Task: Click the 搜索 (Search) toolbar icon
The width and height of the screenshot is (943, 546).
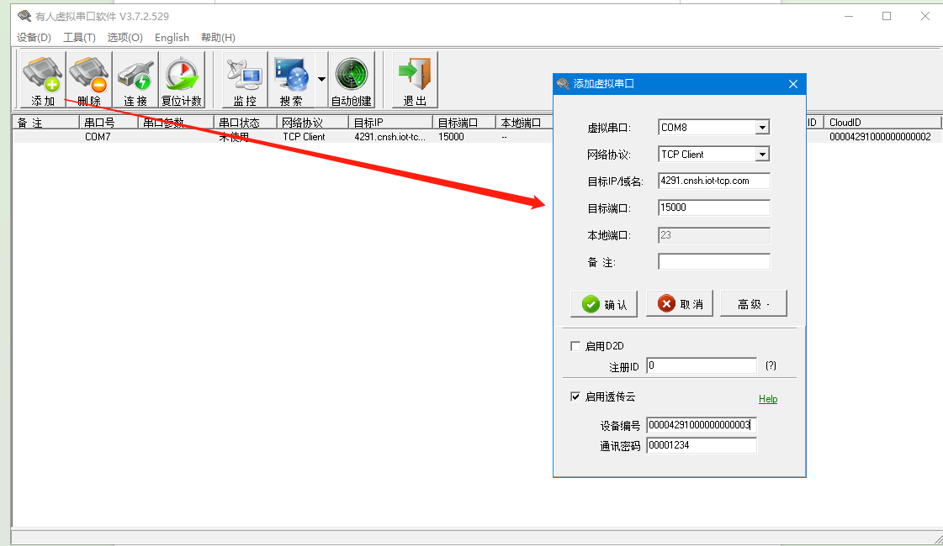Action: (x=291, y=80)
